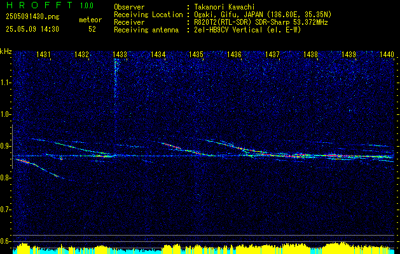Select the file name 2505091430.png
This screenshot has width=400, height=254.
coord(32,17)
